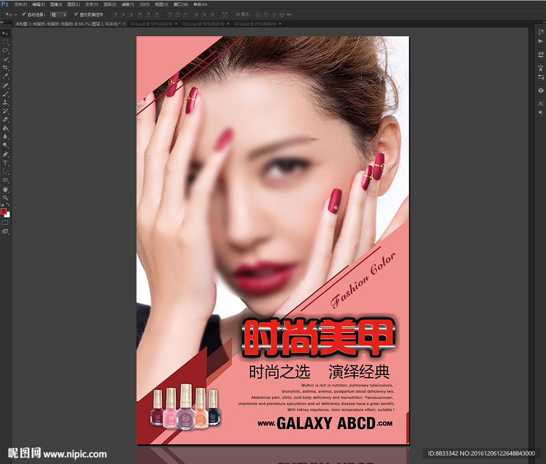This screenshot has width=546, height=464.
Task: Switch to the 001.psd document tab
Action: tap(151, 23)
